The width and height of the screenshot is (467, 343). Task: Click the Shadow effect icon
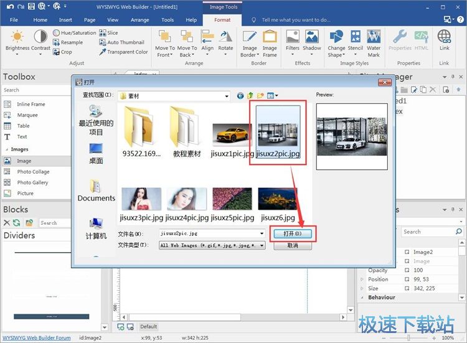tap(312, 41)
